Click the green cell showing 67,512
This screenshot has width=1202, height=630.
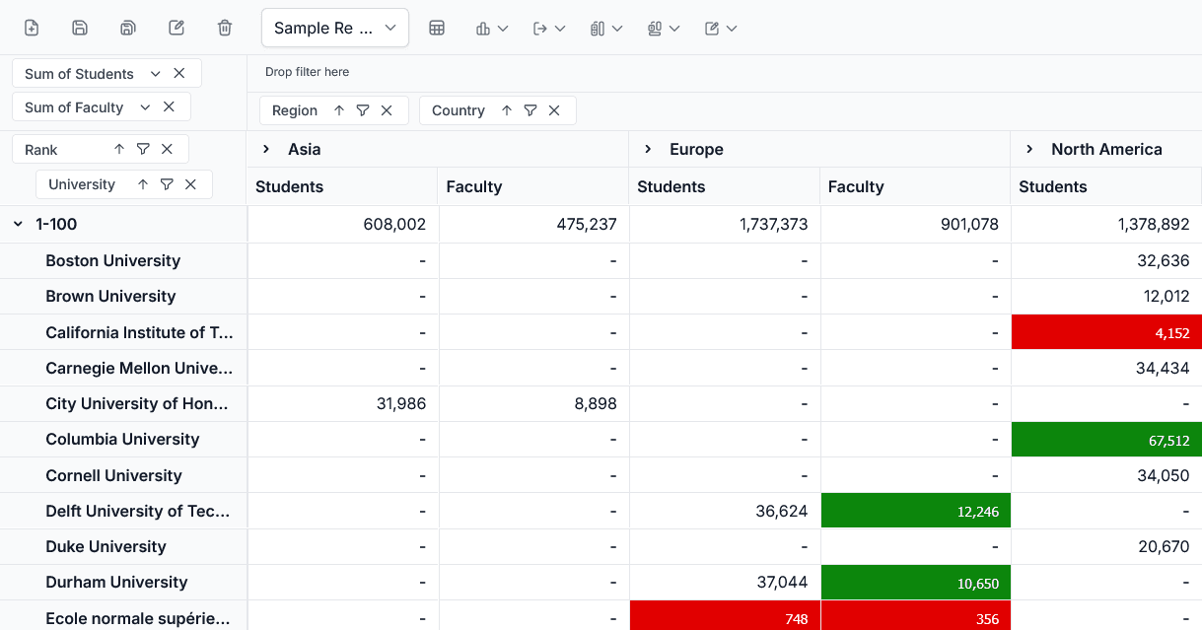click(x=1106, y=440)
